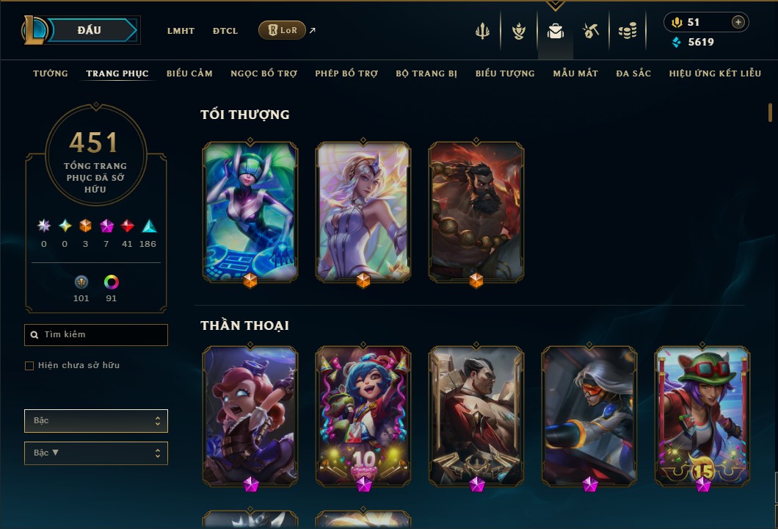Click the Legendary red gem icon

tap(127, 226)
